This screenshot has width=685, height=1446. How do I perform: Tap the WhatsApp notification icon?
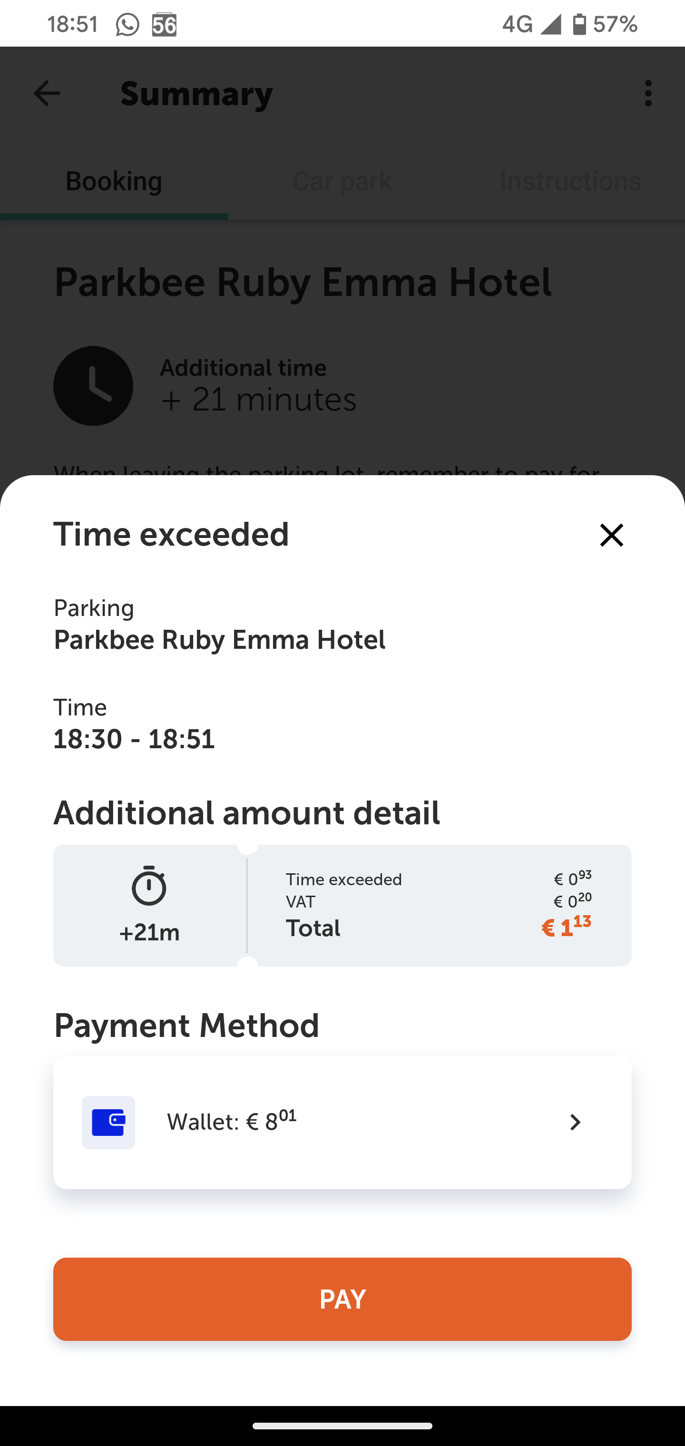(127, 25)
